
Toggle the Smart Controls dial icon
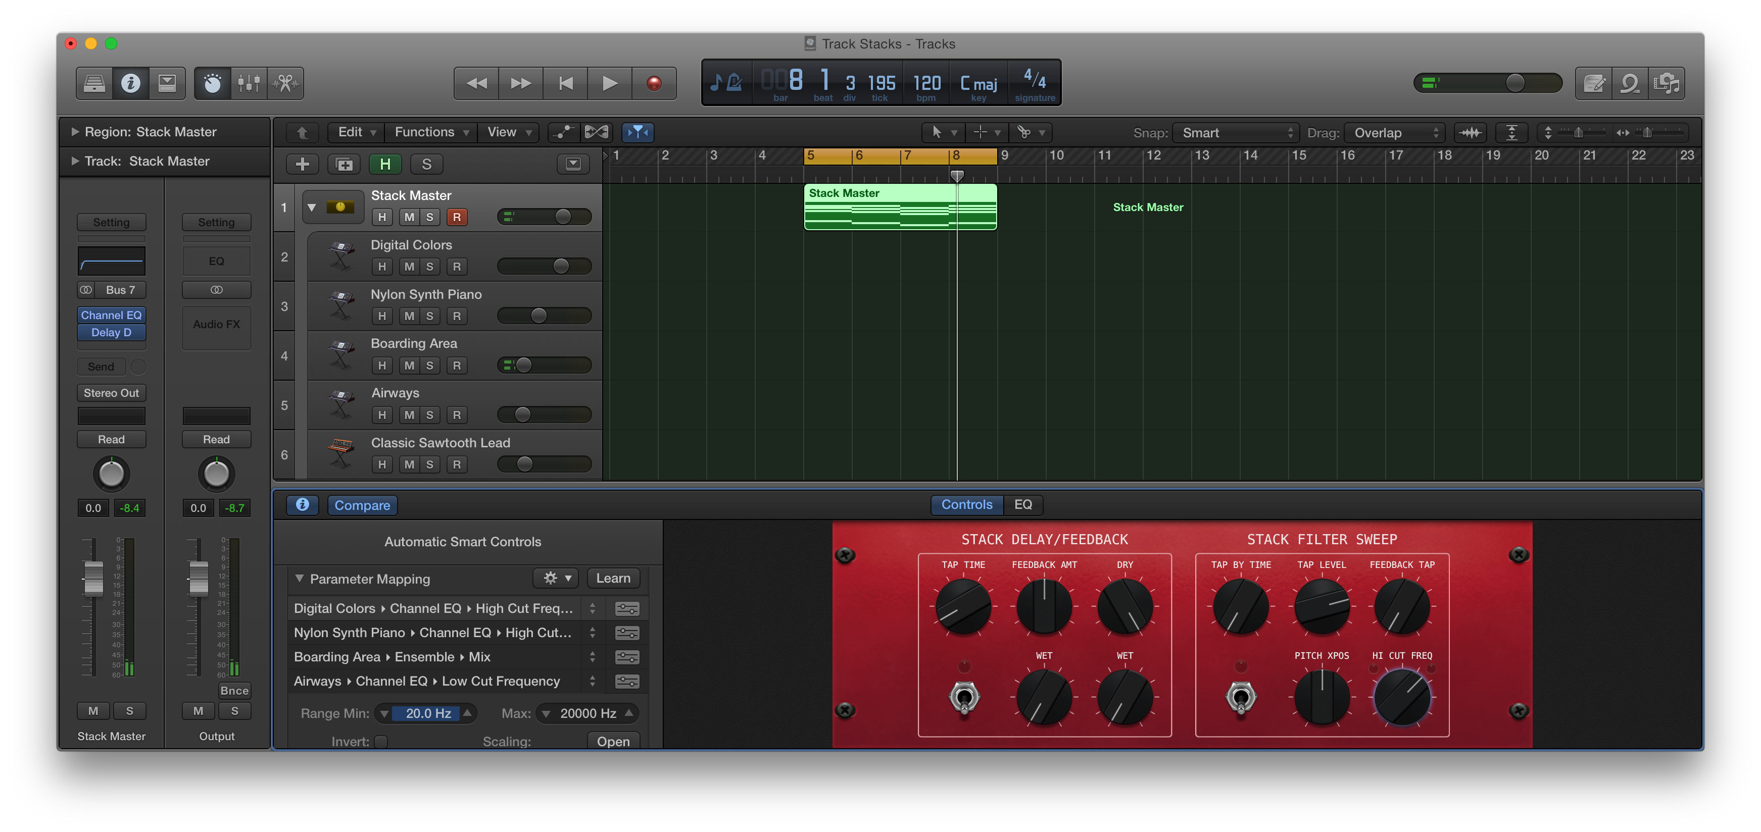point(213,83)
